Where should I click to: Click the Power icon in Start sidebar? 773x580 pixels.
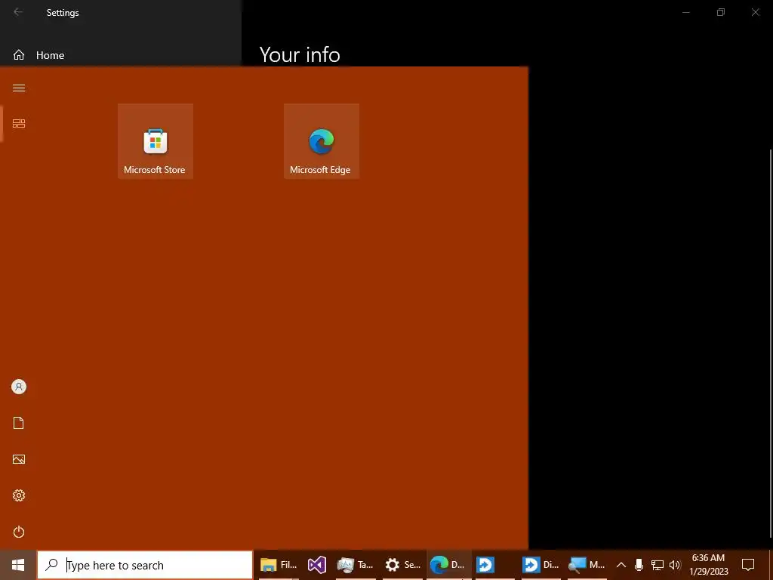coord(19,532)
